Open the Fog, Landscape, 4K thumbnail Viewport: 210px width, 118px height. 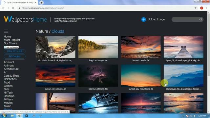click(98, 47)
